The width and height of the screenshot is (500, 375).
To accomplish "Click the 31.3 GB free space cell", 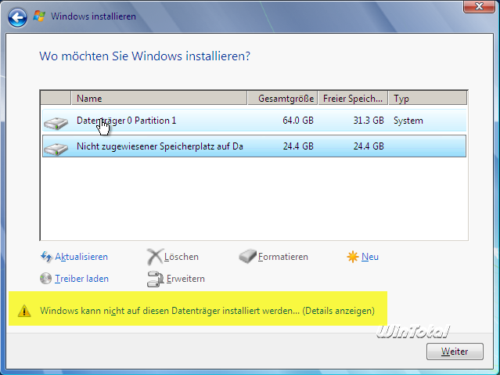I will pyautogui.click(x=369, y=121).
